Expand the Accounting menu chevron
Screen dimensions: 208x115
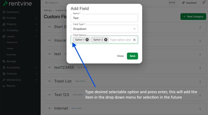click(x=37, y=68)
